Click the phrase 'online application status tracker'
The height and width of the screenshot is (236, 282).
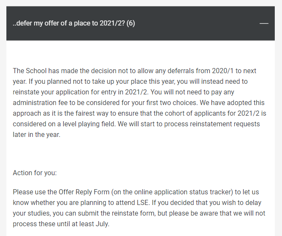(184, 192)
